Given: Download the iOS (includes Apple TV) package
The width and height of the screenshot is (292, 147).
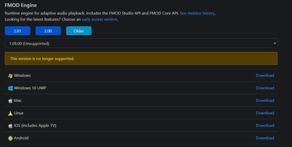Looking at the screenshot, I should [x=265, y=125].
